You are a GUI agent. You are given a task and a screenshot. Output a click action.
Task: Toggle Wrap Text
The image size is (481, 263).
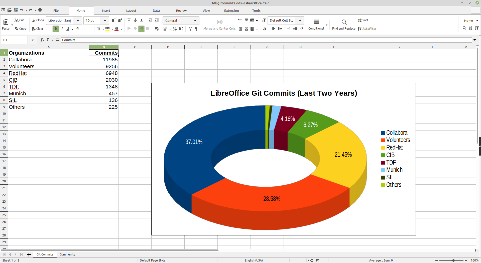[157, 29]
